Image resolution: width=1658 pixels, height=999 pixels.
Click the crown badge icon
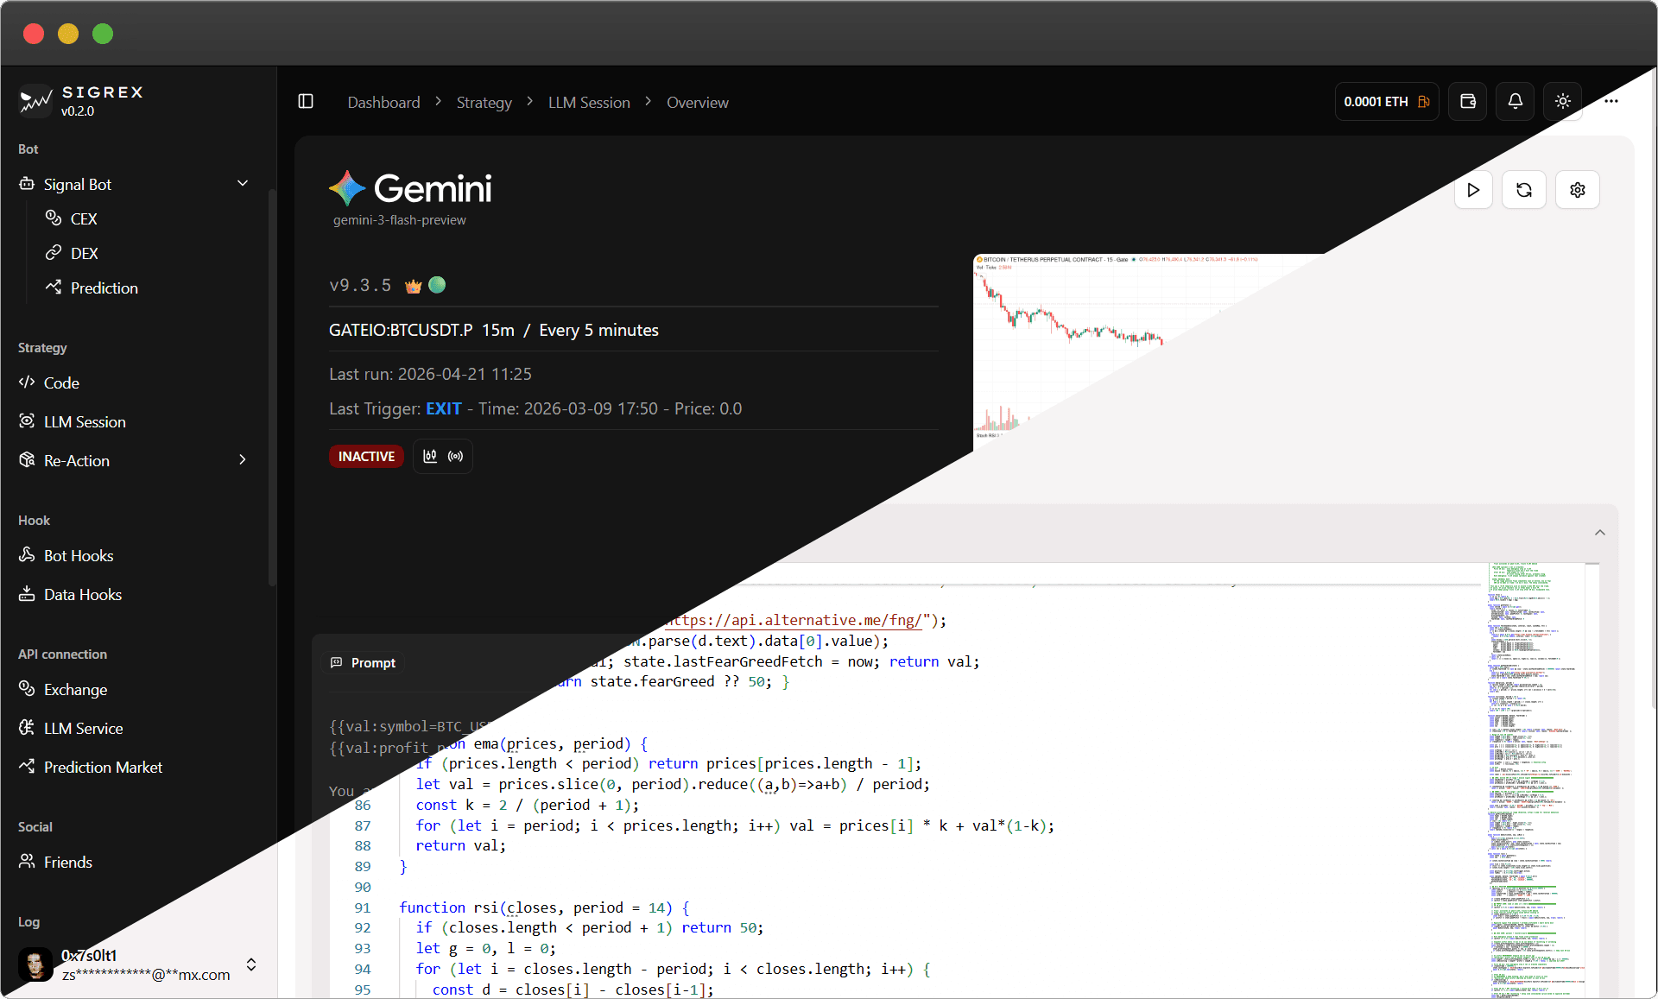[x=414, y=286]
